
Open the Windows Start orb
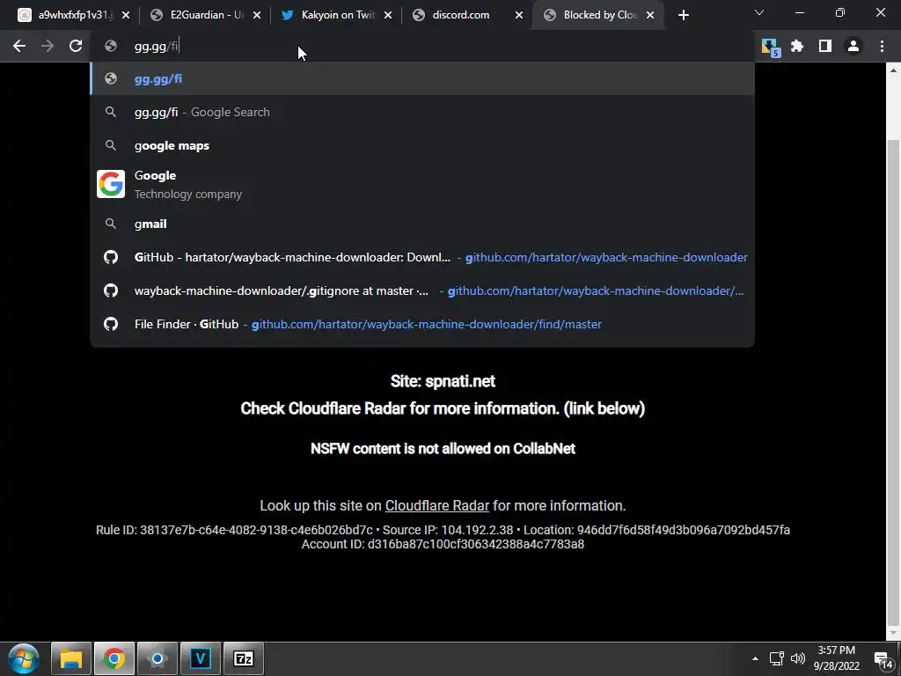pos(24,658)
